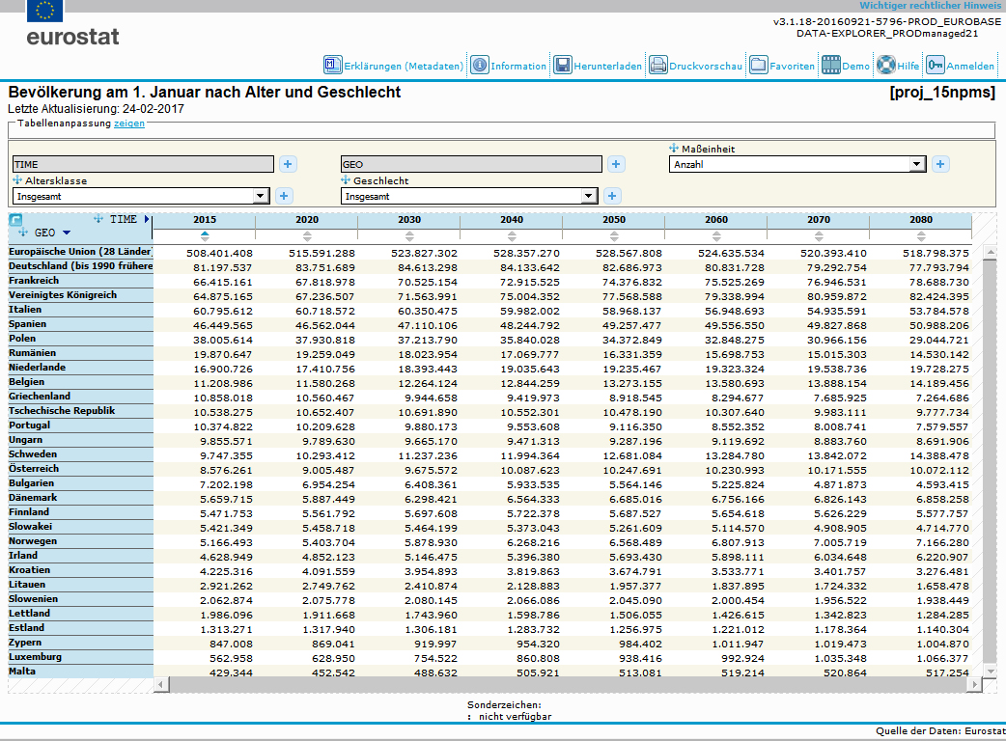Open the Maßeinheit Anzahl dropdown

click(x=916, y=164)
